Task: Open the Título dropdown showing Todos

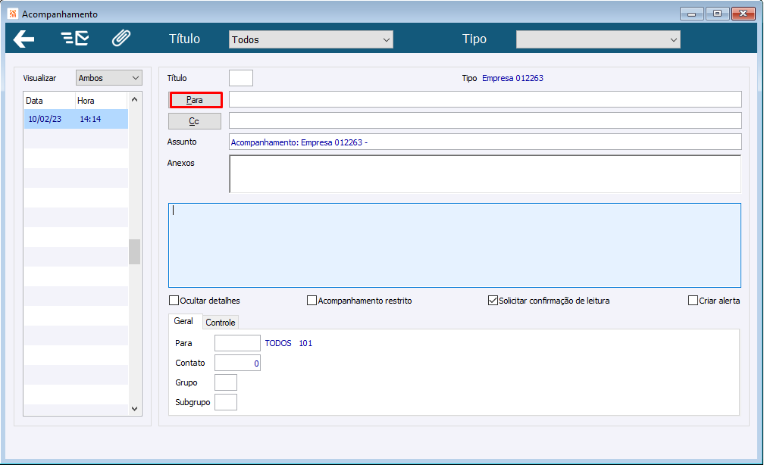Action: (x=311, y=39)
